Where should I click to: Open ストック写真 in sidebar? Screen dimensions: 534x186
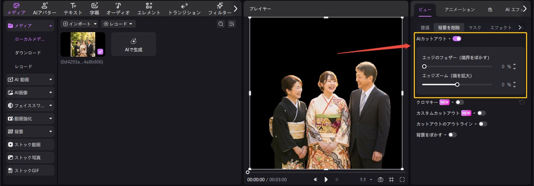coord(30,157)
